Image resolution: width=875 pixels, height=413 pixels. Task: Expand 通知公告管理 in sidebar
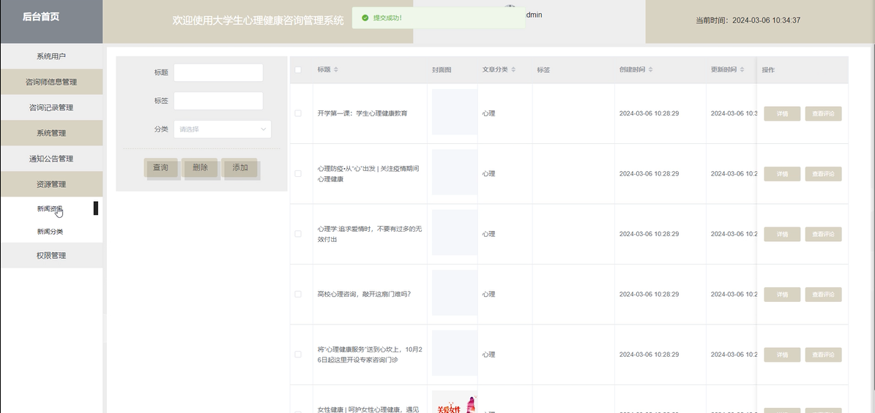click(x=51, y=159)
